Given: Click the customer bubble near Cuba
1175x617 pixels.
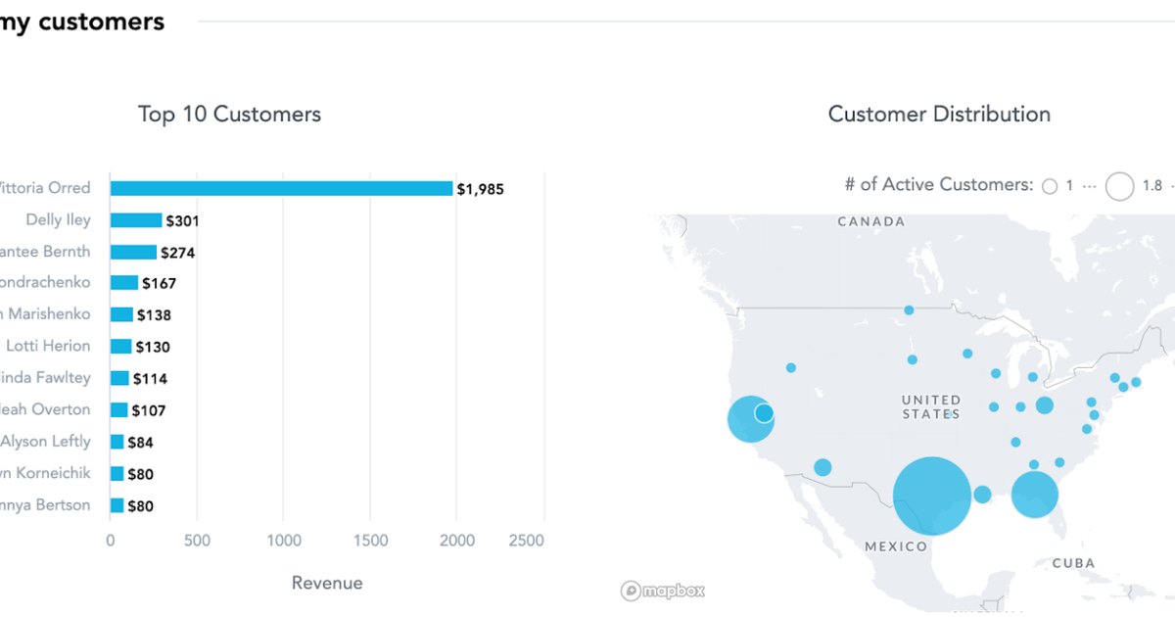Looking at the screenshot, I should point(1035,496).
